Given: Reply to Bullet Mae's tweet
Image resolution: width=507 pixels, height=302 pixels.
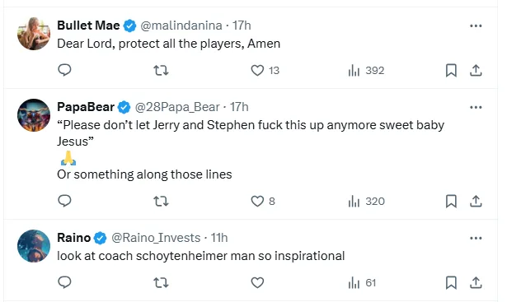Looking at the screenshot, I should click(x=64, y=70).
